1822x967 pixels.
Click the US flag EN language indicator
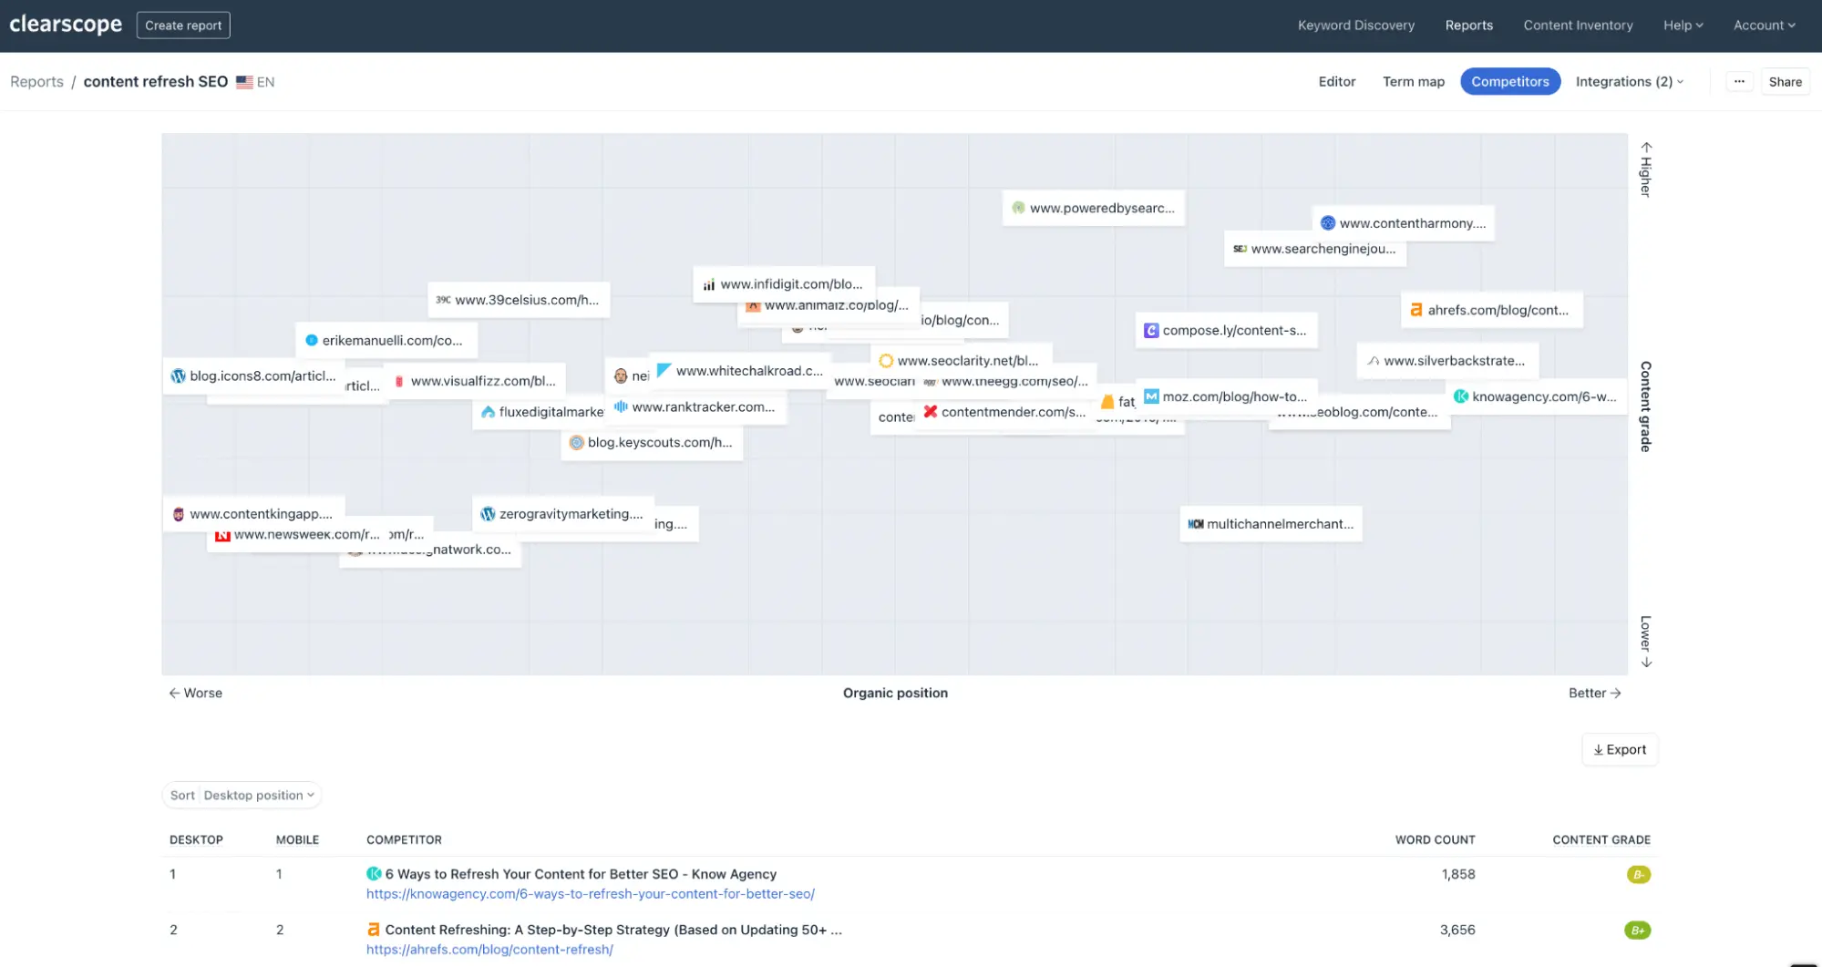pos(255,82)
